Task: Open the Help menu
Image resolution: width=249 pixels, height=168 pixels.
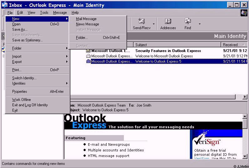Action: tap(75, 13)
